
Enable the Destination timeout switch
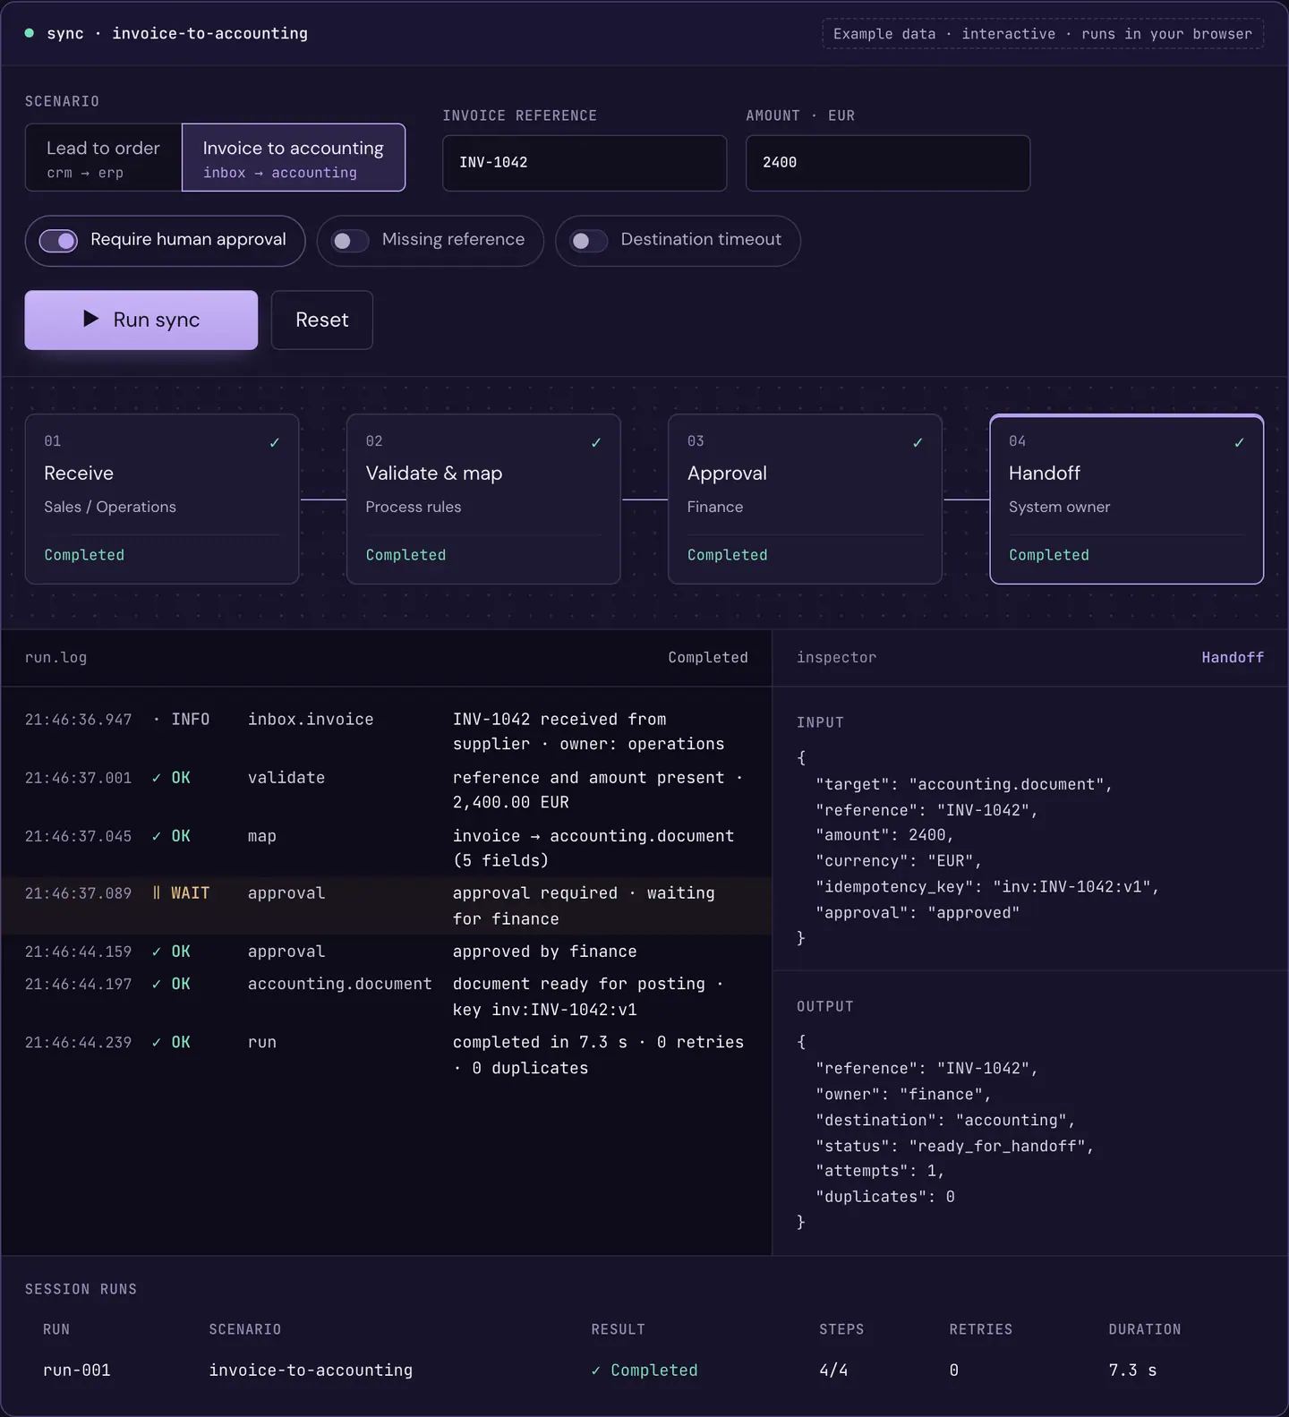pyautogui.click(x=589, y=240)
